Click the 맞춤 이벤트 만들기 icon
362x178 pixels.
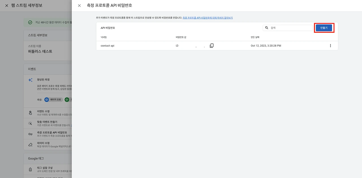[x=30, y=123]
